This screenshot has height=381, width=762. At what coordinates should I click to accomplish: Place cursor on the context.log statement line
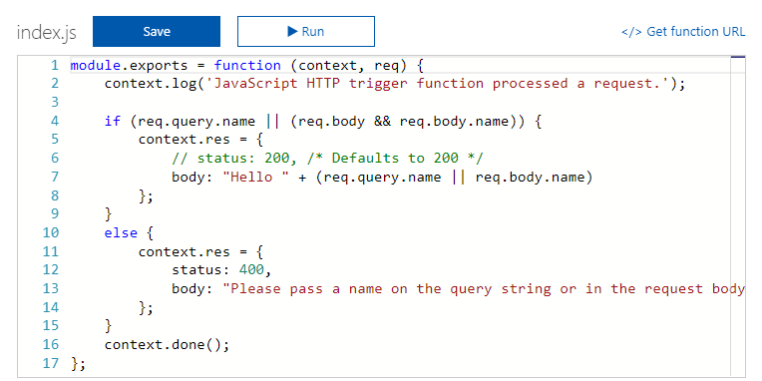tap(395, 84)
